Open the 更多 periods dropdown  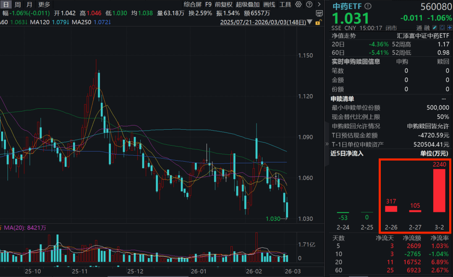click(44, 5)
